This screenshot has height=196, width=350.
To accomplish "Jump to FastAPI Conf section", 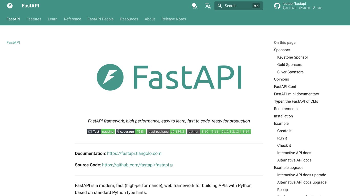I will pyautogui.click(x=285, y=87).
